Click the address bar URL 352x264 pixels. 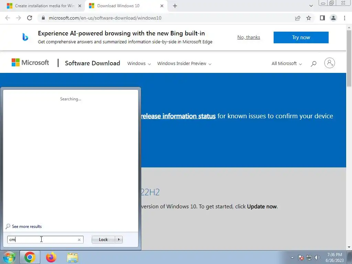click(105, 18)
